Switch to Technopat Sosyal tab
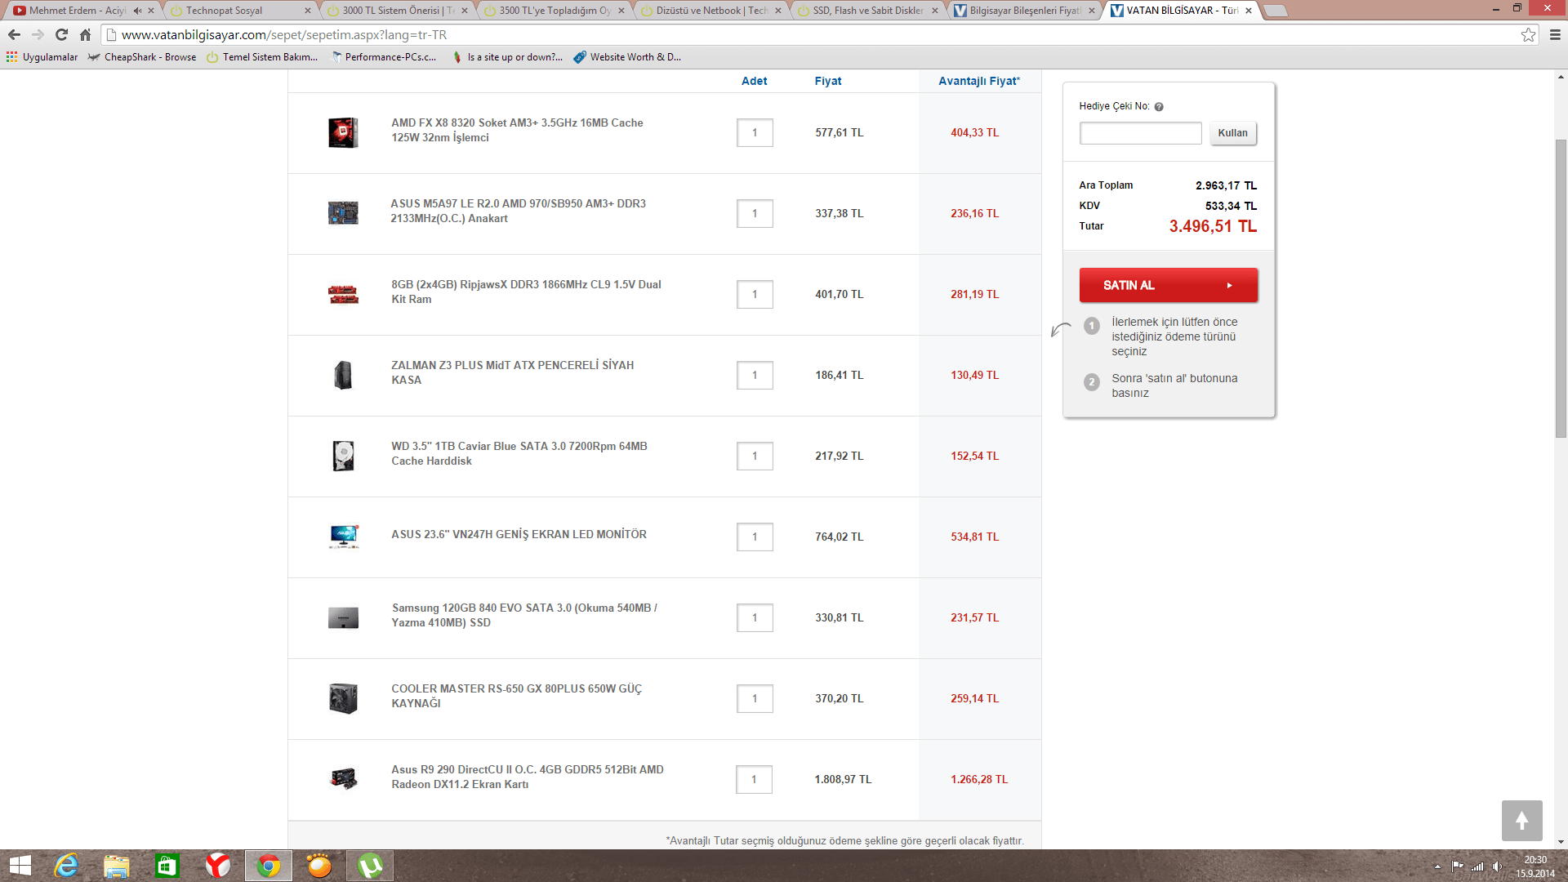This screenshot has height=882, width=1568. pyautogui.click(x=224, y=11)
